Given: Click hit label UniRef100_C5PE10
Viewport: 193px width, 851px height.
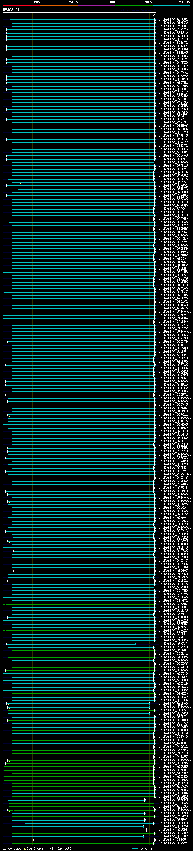Looking at the screenshot, I should [173, 358].
